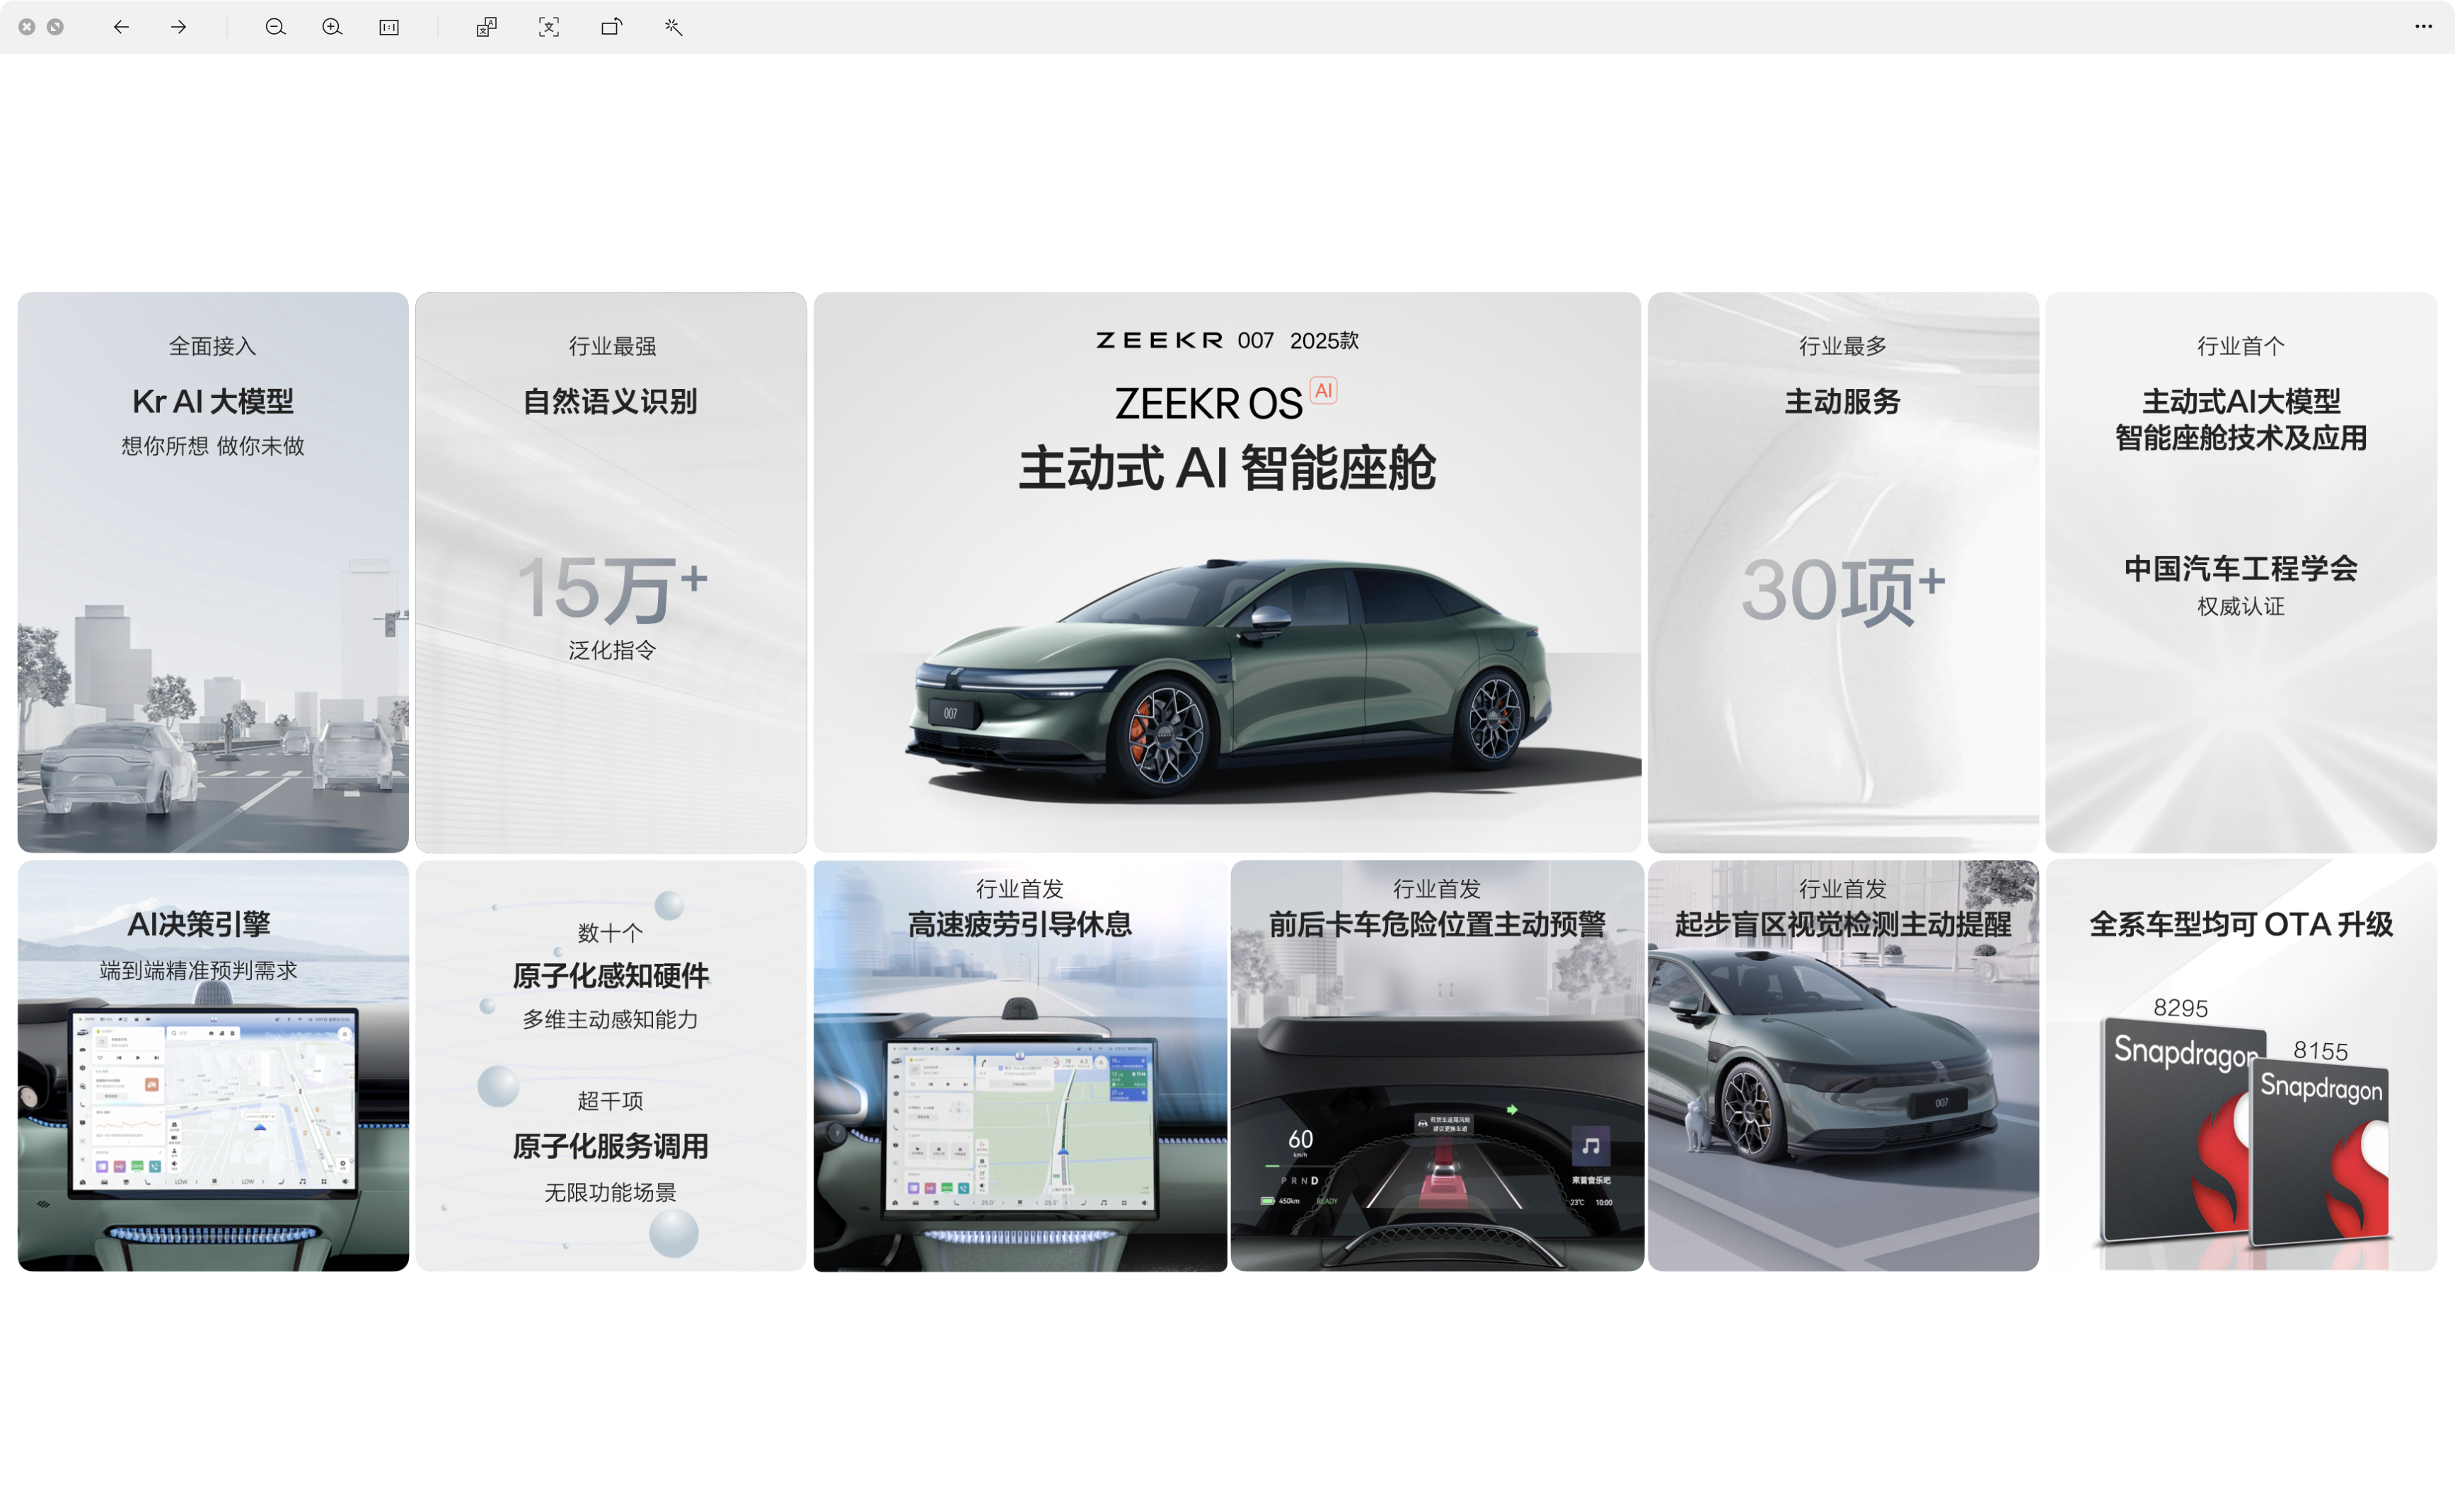
Task: Click the '数十个' label
Action: 611,934
